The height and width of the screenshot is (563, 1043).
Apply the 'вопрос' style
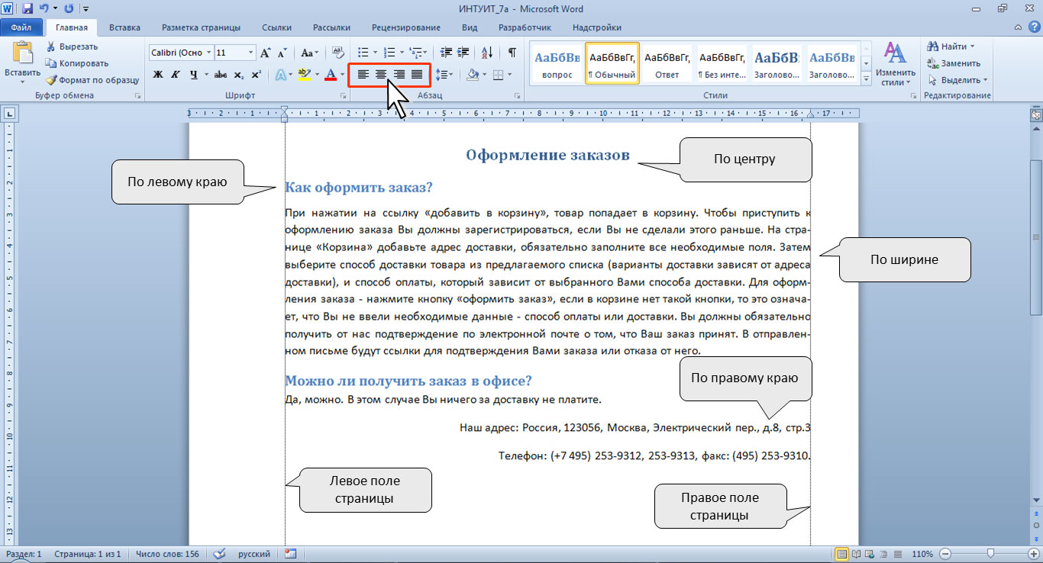pyautogui.click(x=557, y=64)
